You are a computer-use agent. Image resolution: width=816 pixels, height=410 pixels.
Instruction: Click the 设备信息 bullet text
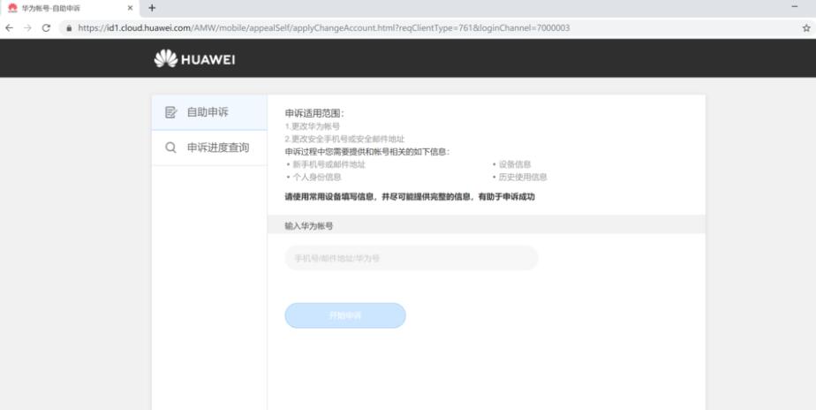pyautogui.click(x=515, y=164)
